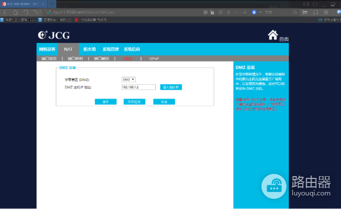This screenshot has height=209, width=341.
Task: Click the DMZ 主机IP 地址 label
Action: (78, 87)
